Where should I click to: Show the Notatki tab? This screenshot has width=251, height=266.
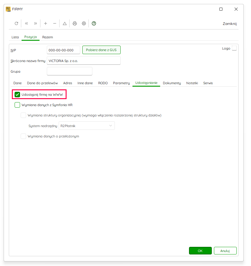click(192, 83)
